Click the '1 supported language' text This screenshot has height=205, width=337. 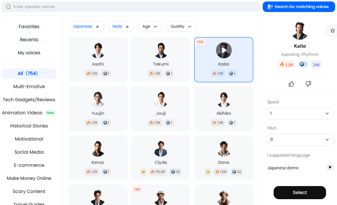289,155
